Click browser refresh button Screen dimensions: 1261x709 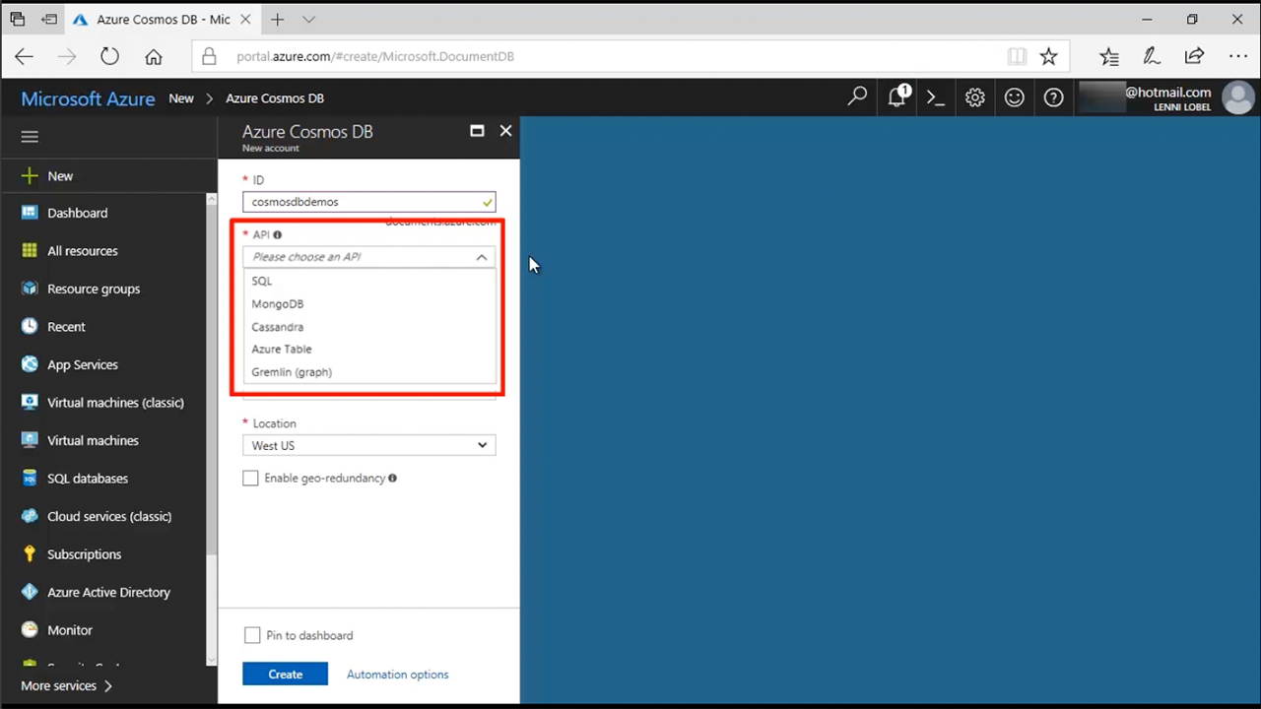click(109, 56)
